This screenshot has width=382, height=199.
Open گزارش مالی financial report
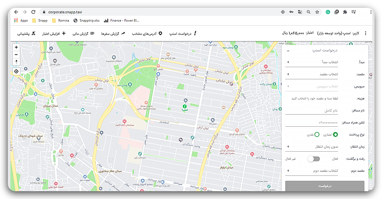point(83,34)
